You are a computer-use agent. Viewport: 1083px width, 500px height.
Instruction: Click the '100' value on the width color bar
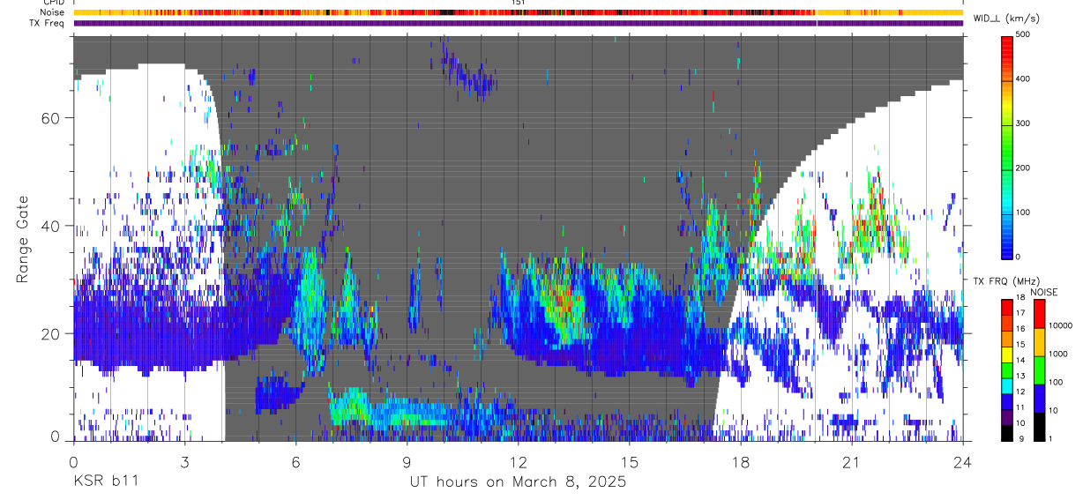pos(1025,213)
